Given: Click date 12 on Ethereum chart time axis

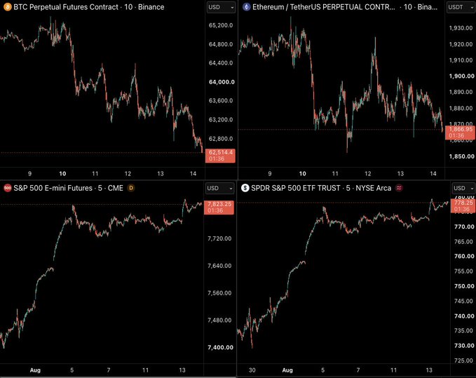Looking at the screenshot, I should pyautogui.click(x=367, y=174).
